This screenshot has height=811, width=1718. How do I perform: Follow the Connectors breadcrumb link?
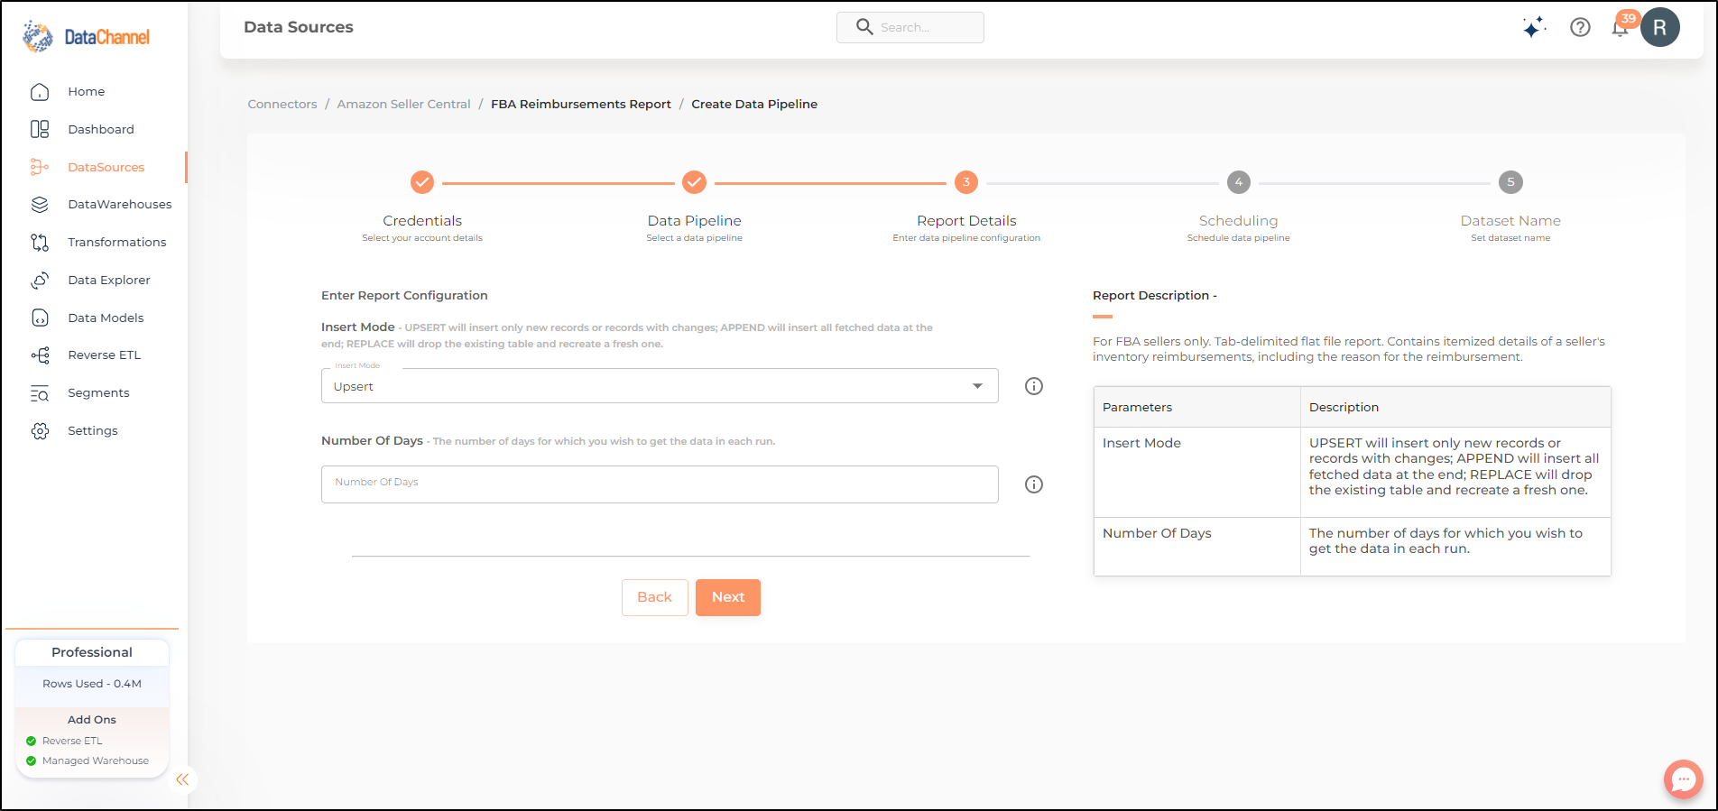click(282, 105)
